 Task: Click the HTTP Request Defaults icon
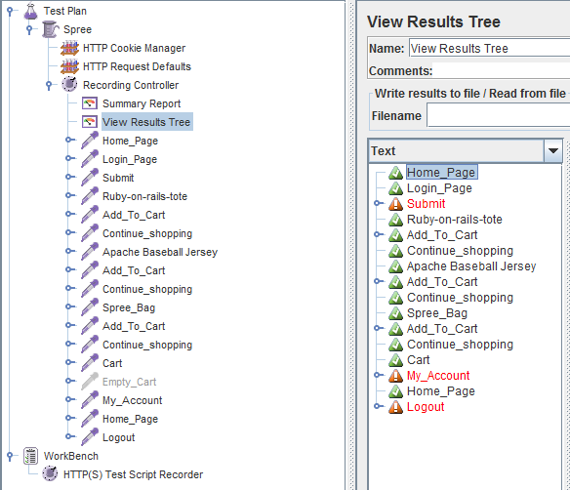tap(69, 66)
